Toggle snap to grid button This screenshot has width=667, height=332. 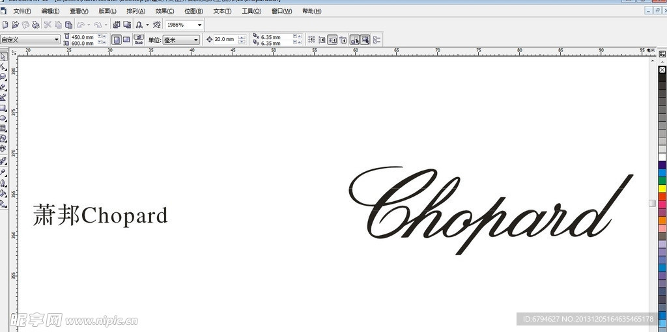click(311, 40)
